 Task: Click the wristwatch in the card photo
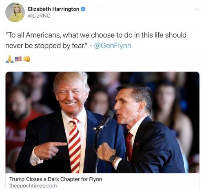pyautogui.click(x=113, y=158)
